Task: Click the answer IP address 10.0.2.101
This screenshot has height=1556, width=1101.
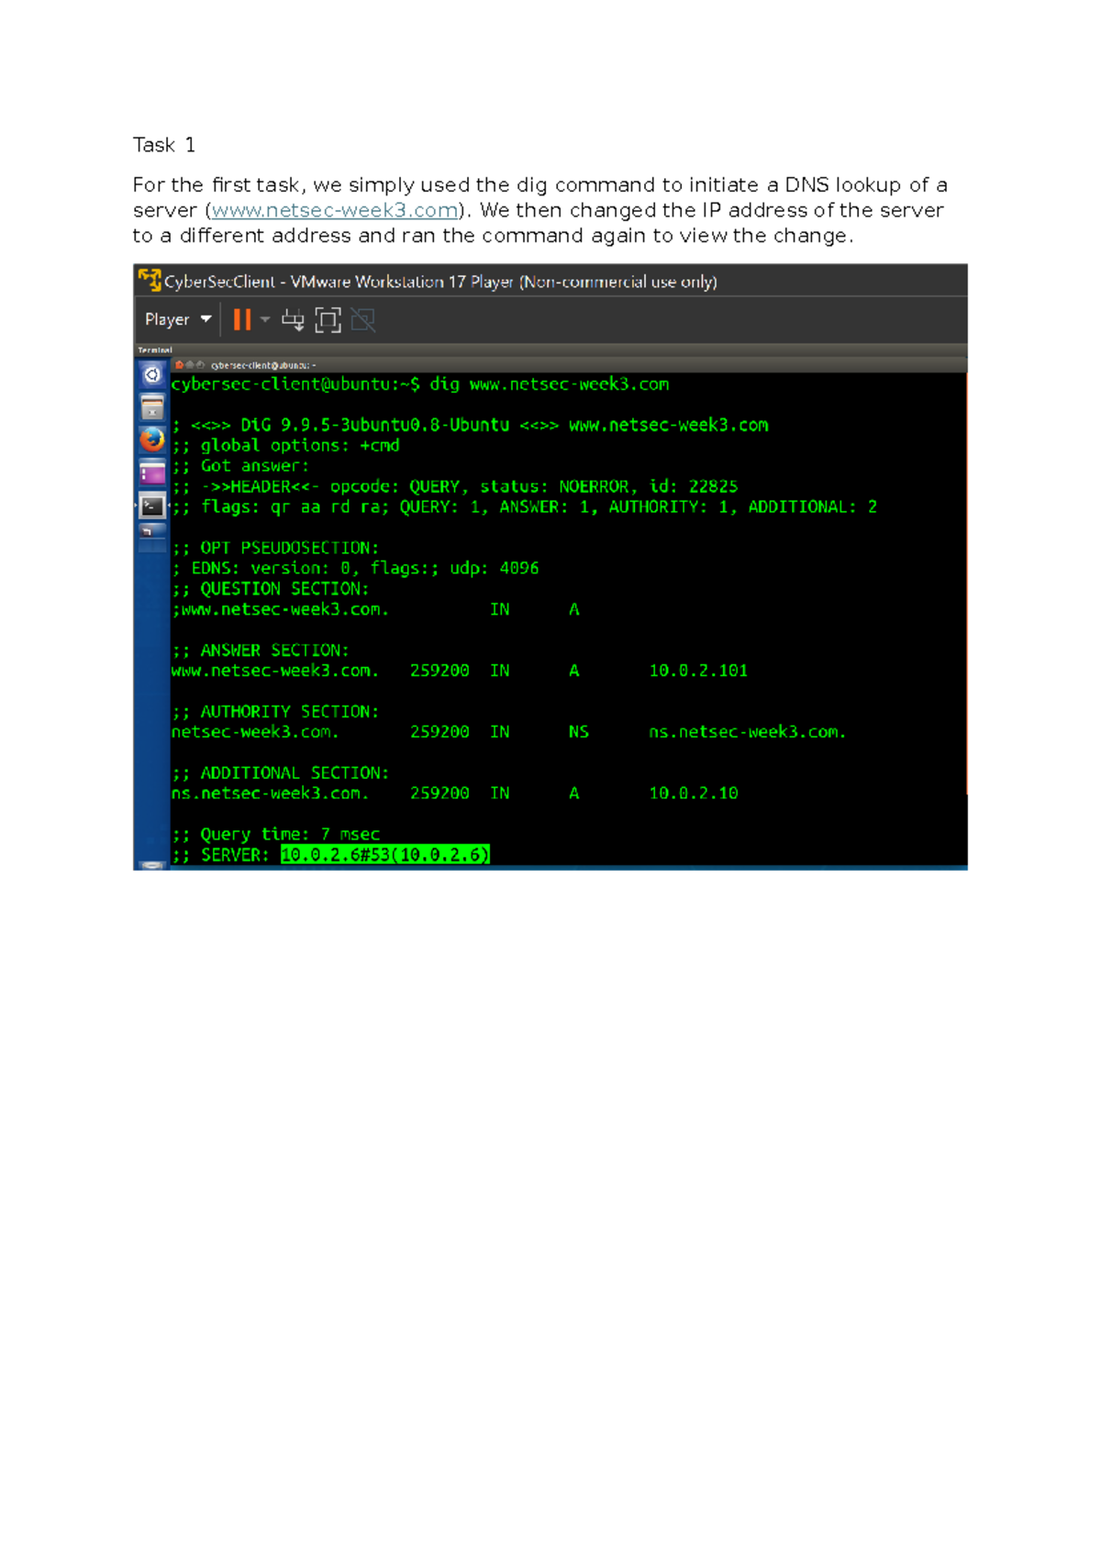Action: 698,671
